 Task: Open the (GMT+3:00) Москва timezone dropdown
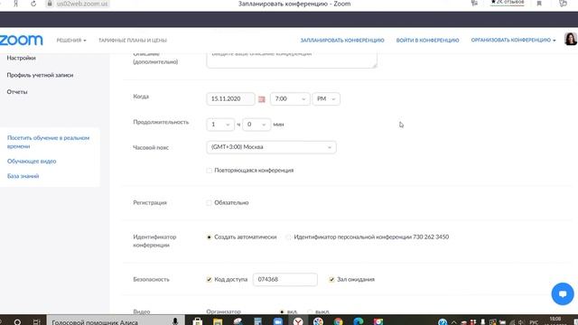pyautogui.click(x=271, y=147)
